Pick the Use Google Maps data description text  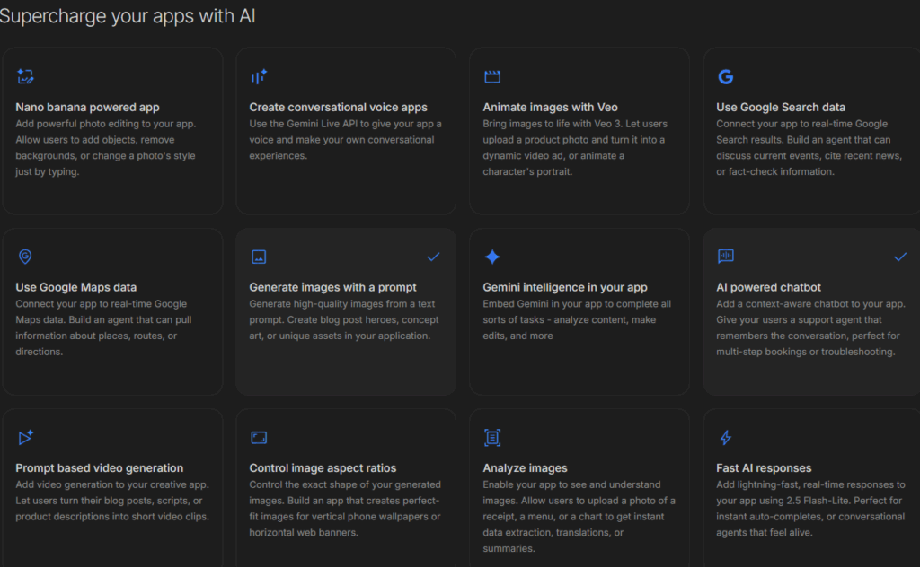pyautogui.click(x=103, y=327)
